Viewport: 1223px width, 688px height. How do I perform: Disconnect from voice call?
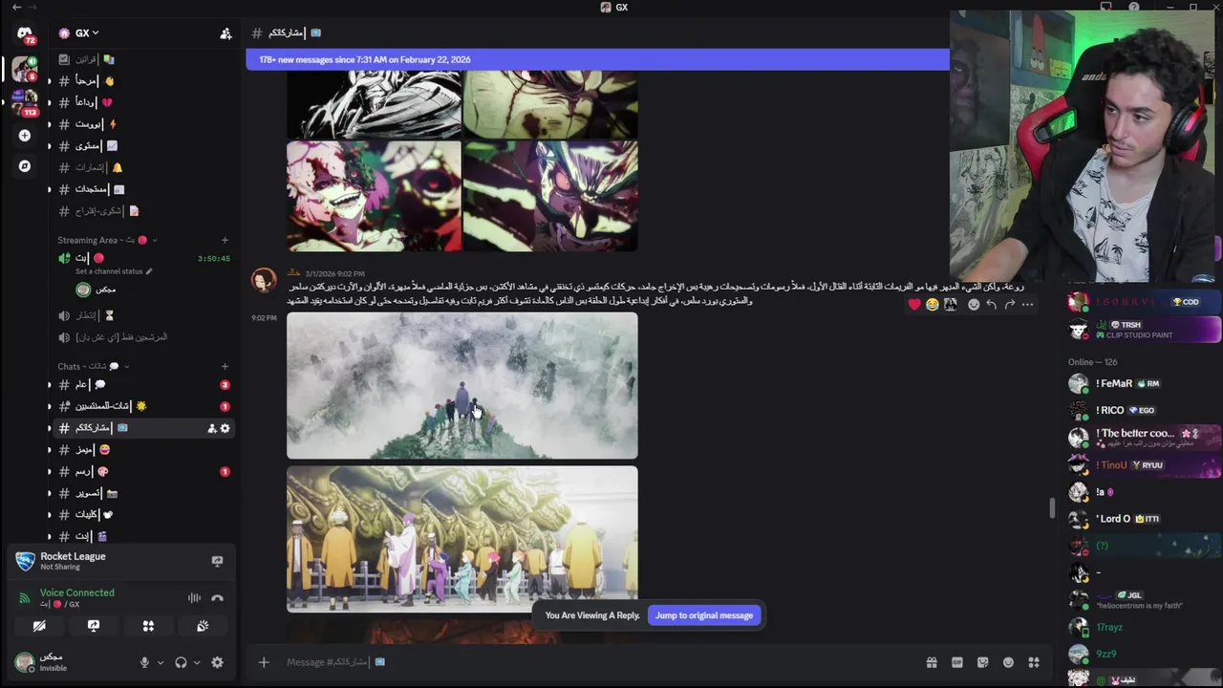point(217,598)
